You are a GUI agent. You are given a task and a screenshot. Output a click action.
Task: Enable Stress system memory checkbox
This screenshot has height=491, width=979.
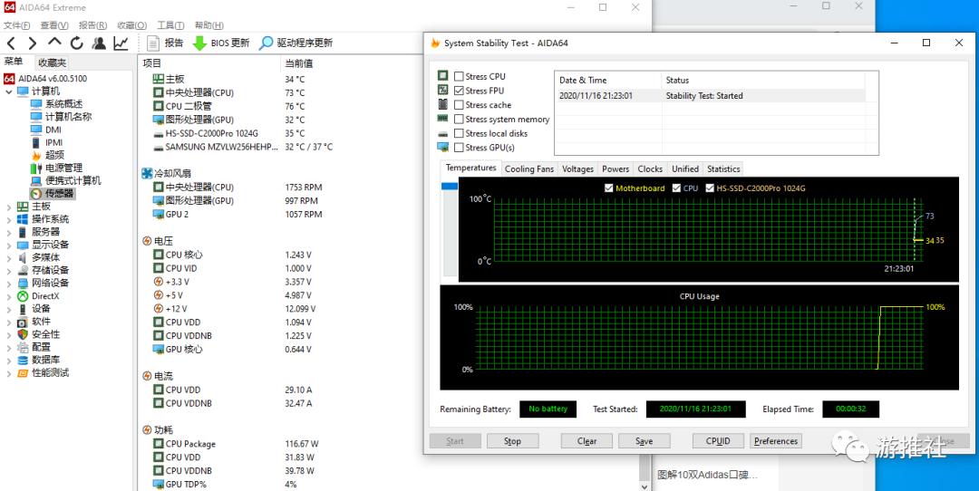point(459,120)
